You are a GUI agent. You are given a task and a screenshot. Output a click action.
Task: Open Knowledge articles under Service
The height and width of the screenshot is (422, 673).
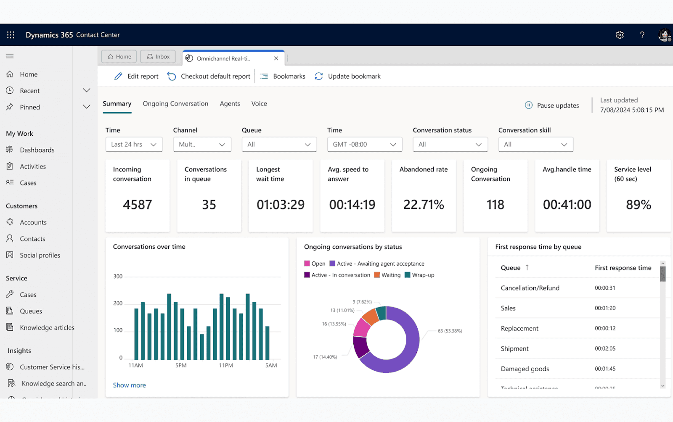coord(48,327)
